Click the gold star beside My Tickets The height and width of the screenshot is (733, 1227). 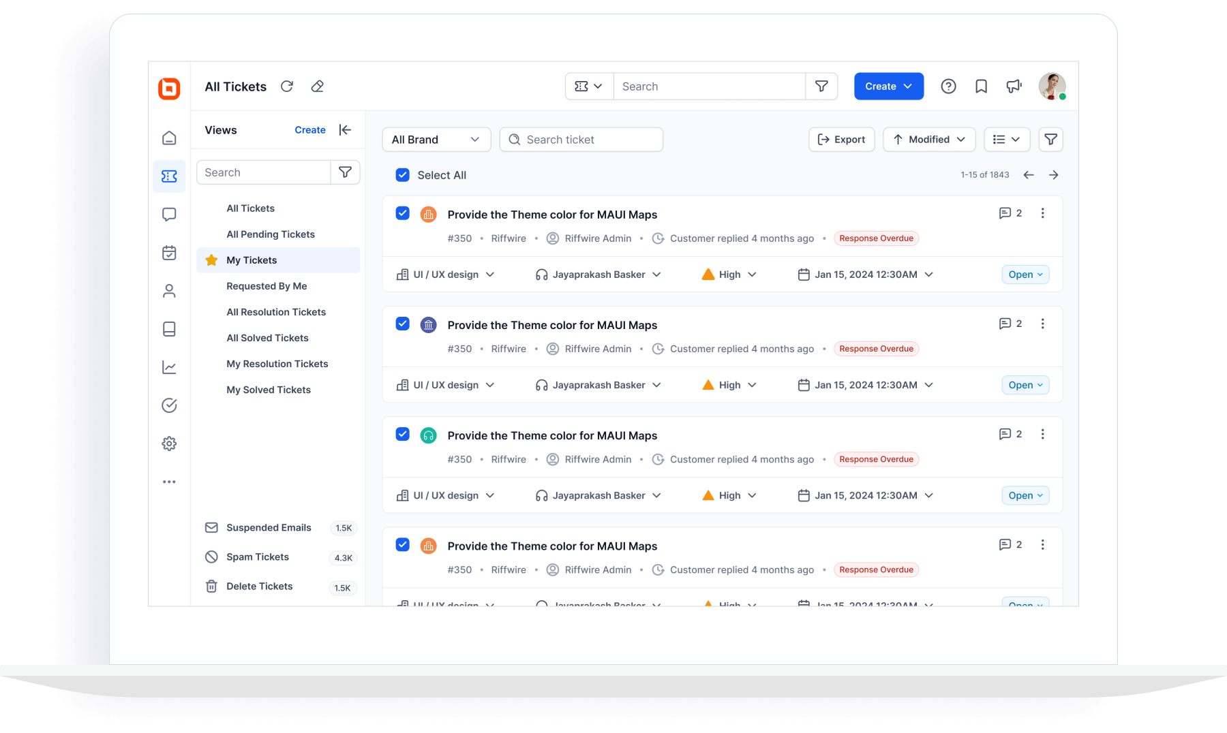pos(211,260)
